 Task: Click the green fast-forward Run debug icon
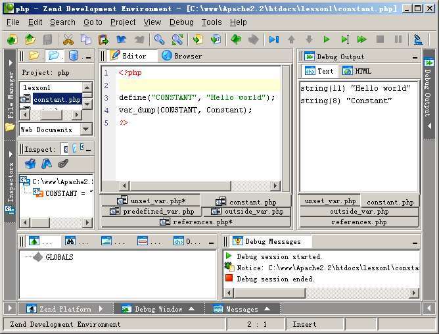[x=361, y=39]
